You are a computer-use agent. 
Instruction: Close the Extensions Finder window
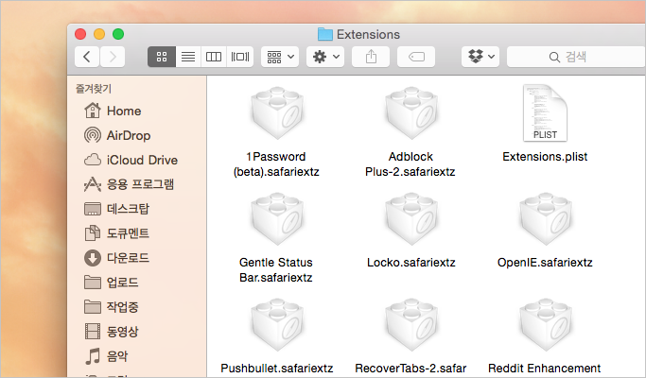coord(80,34)
